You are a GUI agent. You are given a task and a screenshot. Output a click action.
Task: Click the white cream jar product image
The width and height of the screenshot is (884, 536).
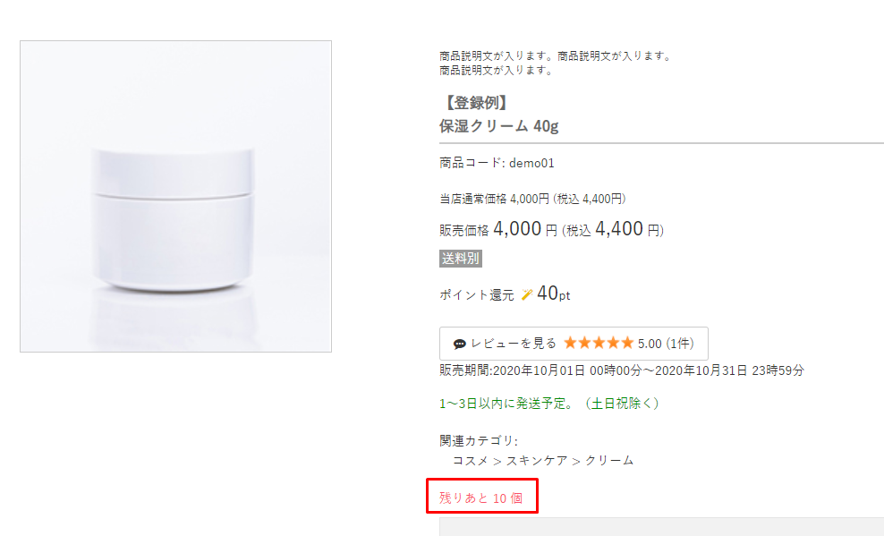[x=175, y=197]
